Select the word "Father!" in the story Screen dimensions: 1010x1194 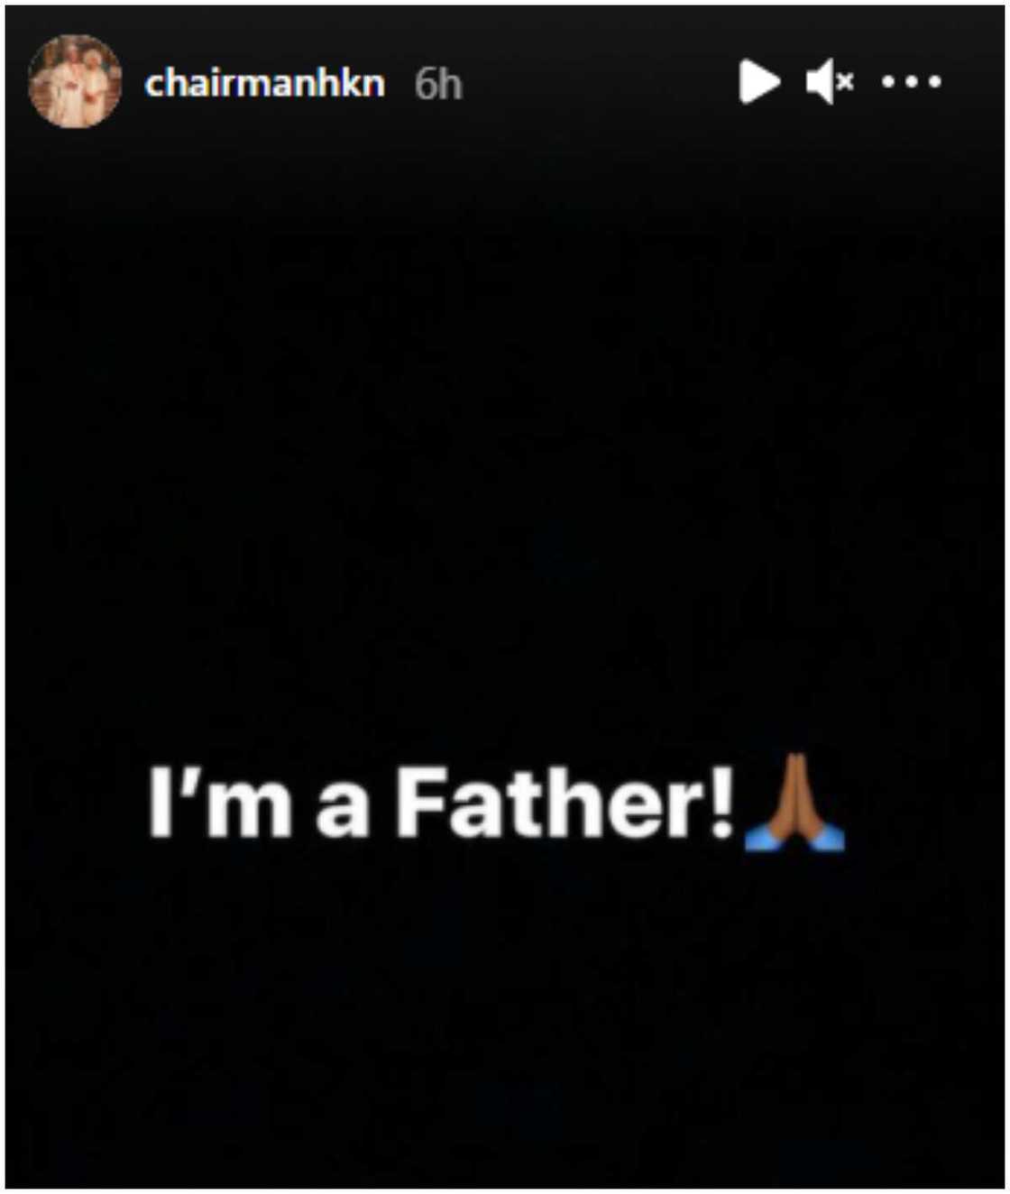565,802
